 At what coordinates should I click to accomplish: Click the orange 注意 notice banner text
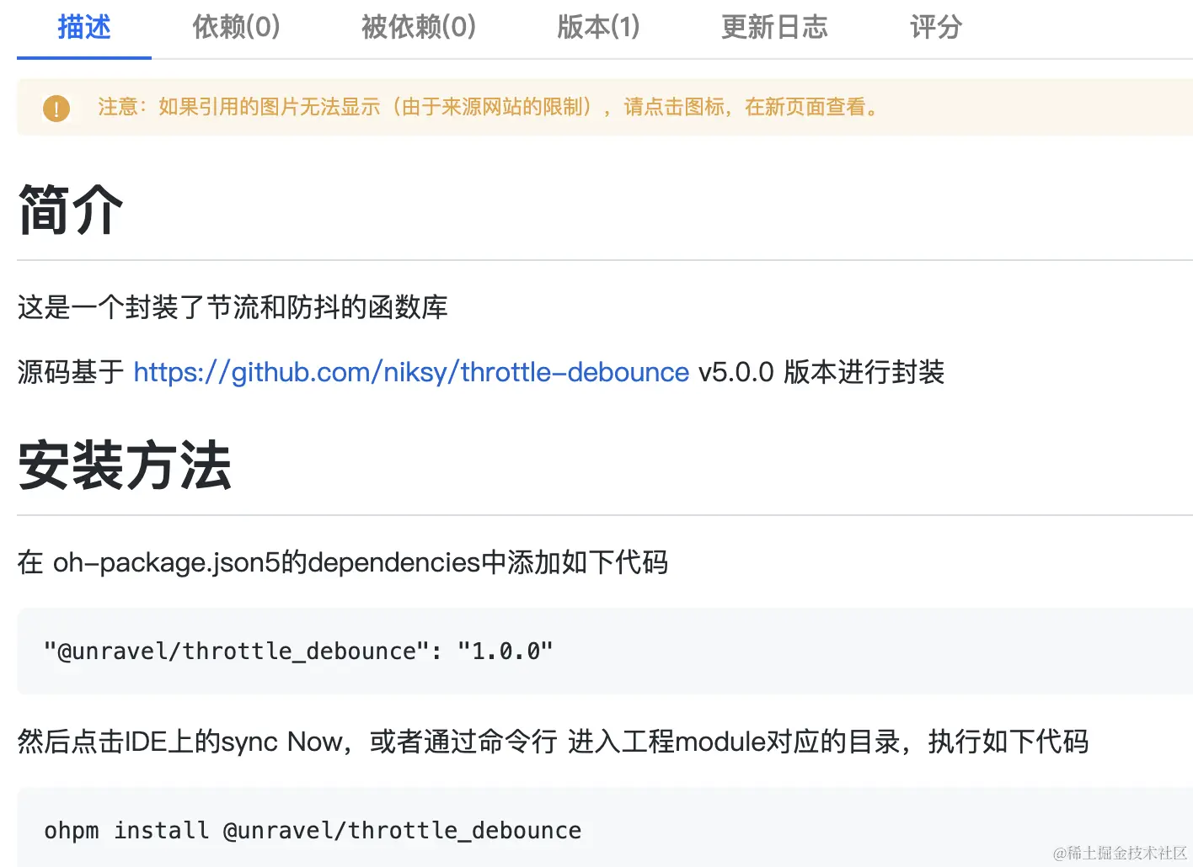click(489, 107)
